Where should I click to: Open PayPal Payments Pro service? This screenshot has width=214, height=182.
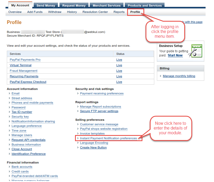(x=25, y=60)
